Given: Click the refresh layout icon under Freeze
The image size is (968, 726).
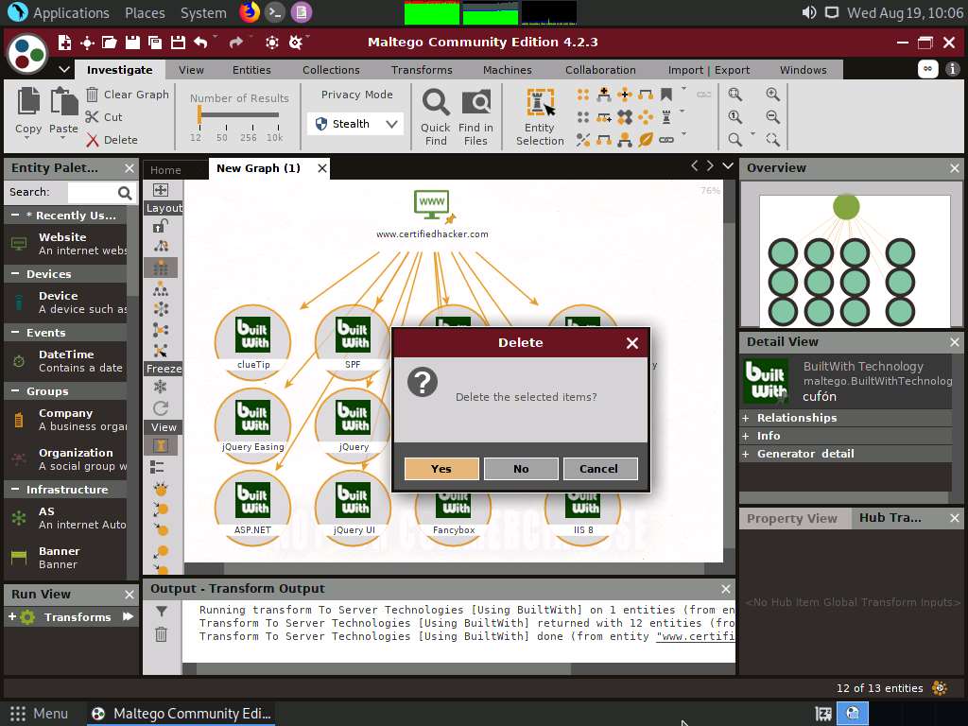Looking at the screenshot, I should click(x=161, y=408).
